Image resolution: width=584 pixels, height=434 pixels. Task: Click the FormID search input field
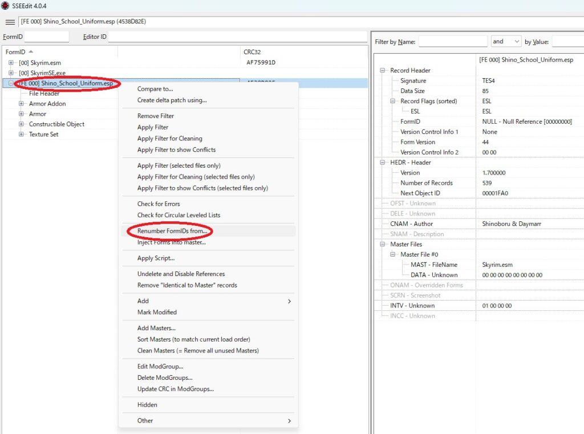47,37
